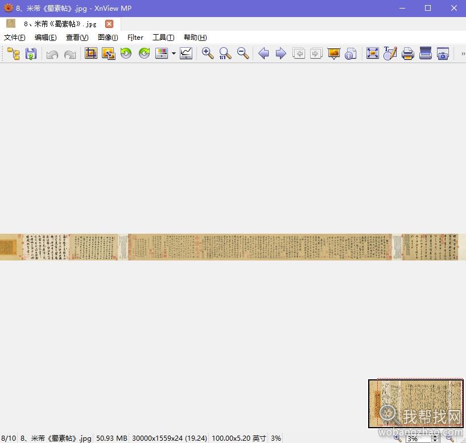Maximize the XnView MP window
This screenshot has width=466, height=443.
pos(428,9)
